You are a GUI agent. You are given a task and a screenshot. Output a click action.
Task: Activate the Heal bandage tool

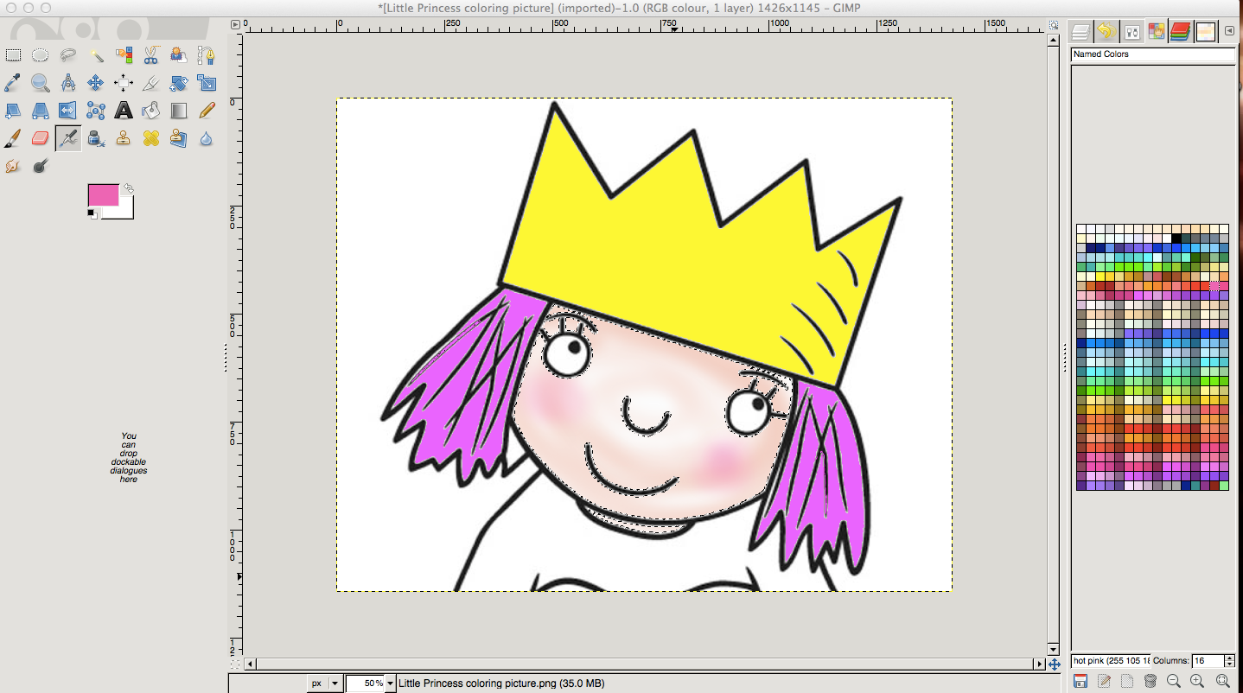tap(151, 138)
